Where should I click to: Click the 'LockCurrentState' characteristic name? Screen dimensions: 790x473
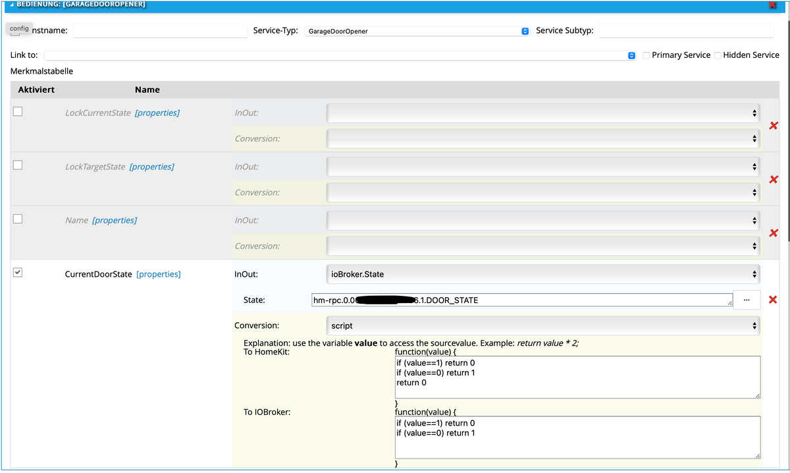tap(98, 113)
